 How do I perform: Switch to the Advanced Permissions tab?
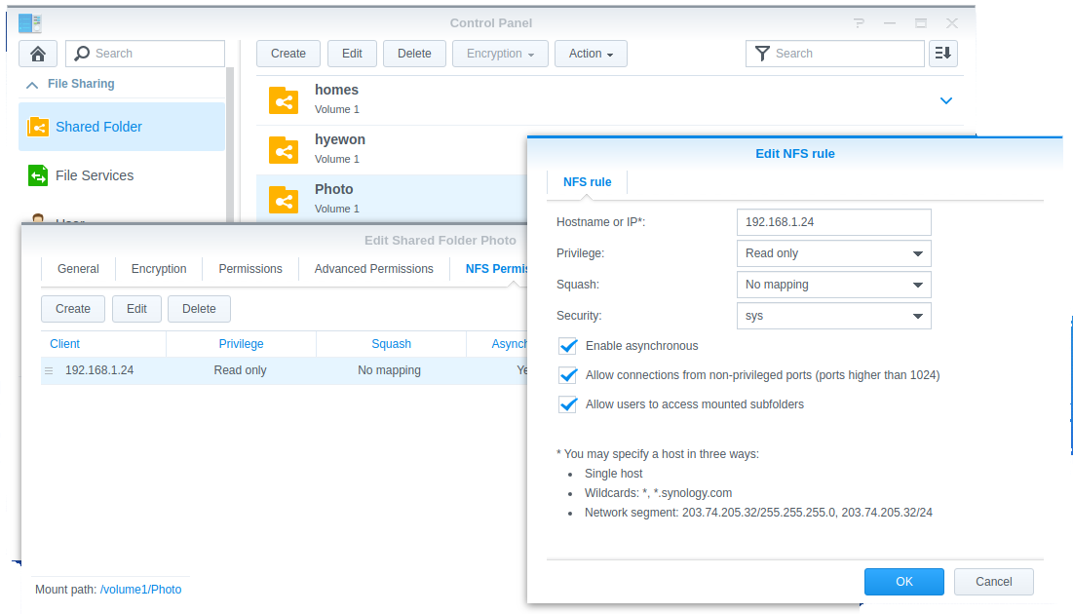pyautogui.click(x=373, y=269)
